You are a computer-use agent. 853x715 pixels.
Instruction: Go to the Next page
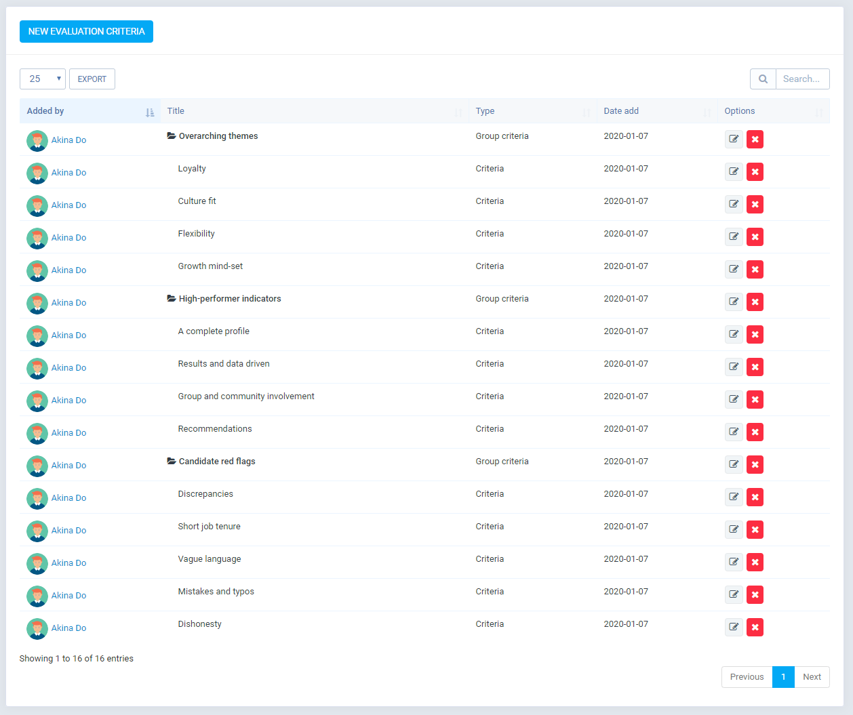[812, 677]
